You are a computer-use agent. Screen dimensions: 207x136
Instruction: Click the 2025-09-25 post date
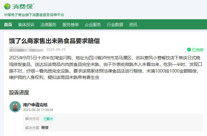click(x=56, y=50)
